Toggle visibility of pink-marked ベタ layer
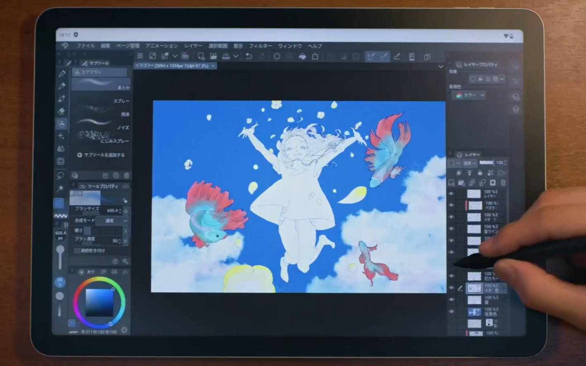 click(x=451, y=205)
